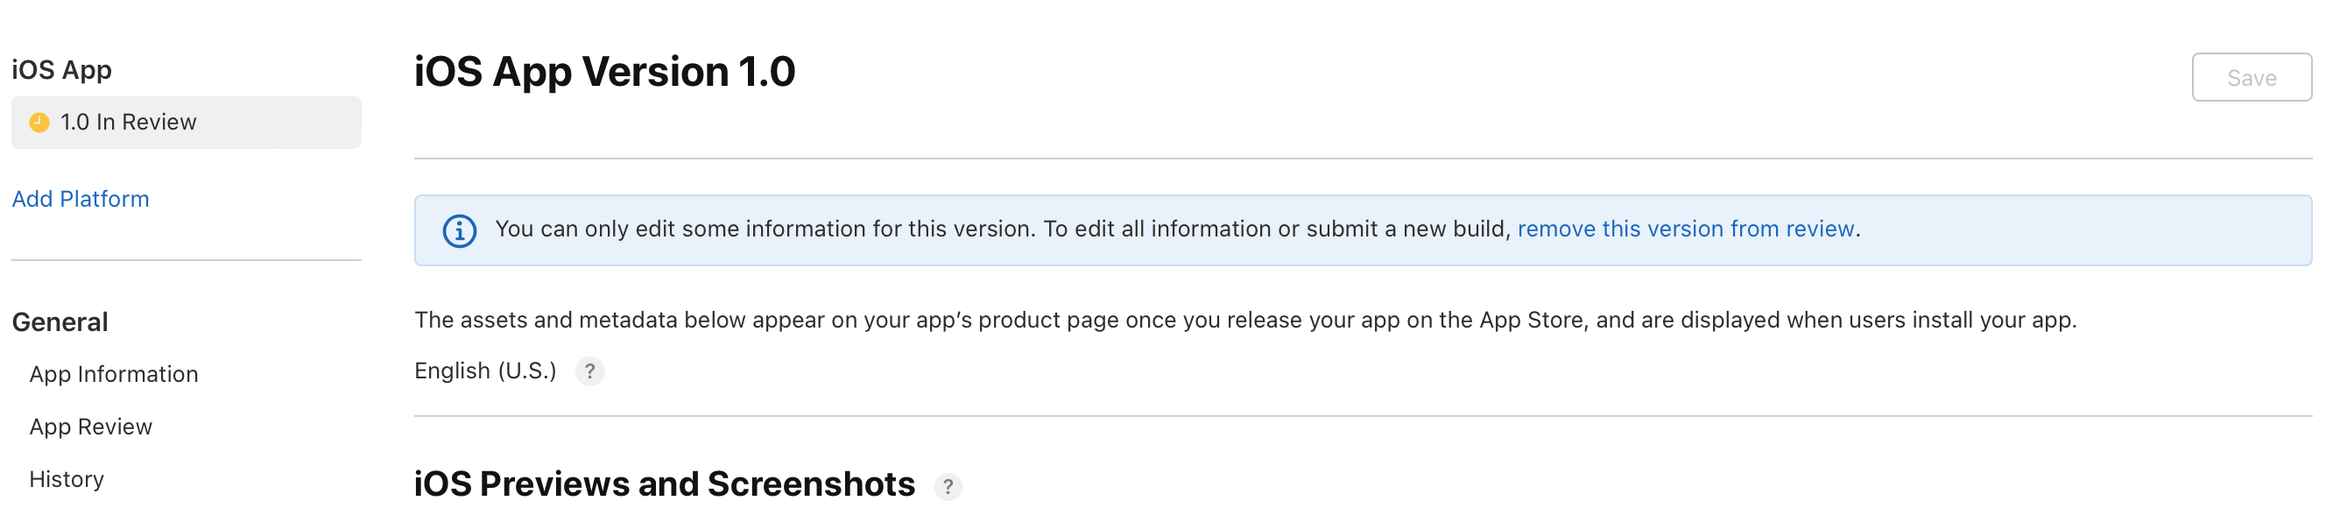
Task: Click the blue info icon in banner
Action: 459,231
